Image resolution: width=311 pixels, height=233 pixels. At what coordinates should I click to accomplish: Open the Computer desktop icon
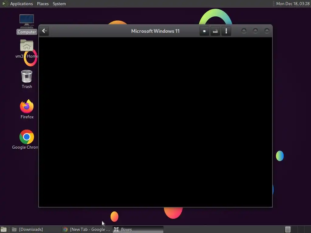click(27, 24)
